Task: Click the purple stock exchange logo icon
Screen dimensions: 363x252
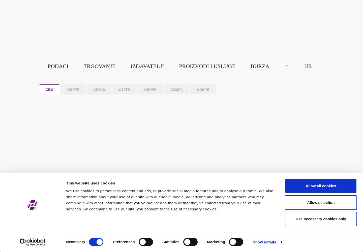Action: [x=33, y=205]
